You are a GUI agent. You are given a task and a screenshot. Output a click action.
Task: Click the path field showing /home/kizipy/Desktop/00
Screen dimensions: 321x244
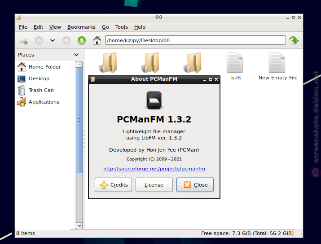click(195, 40)
